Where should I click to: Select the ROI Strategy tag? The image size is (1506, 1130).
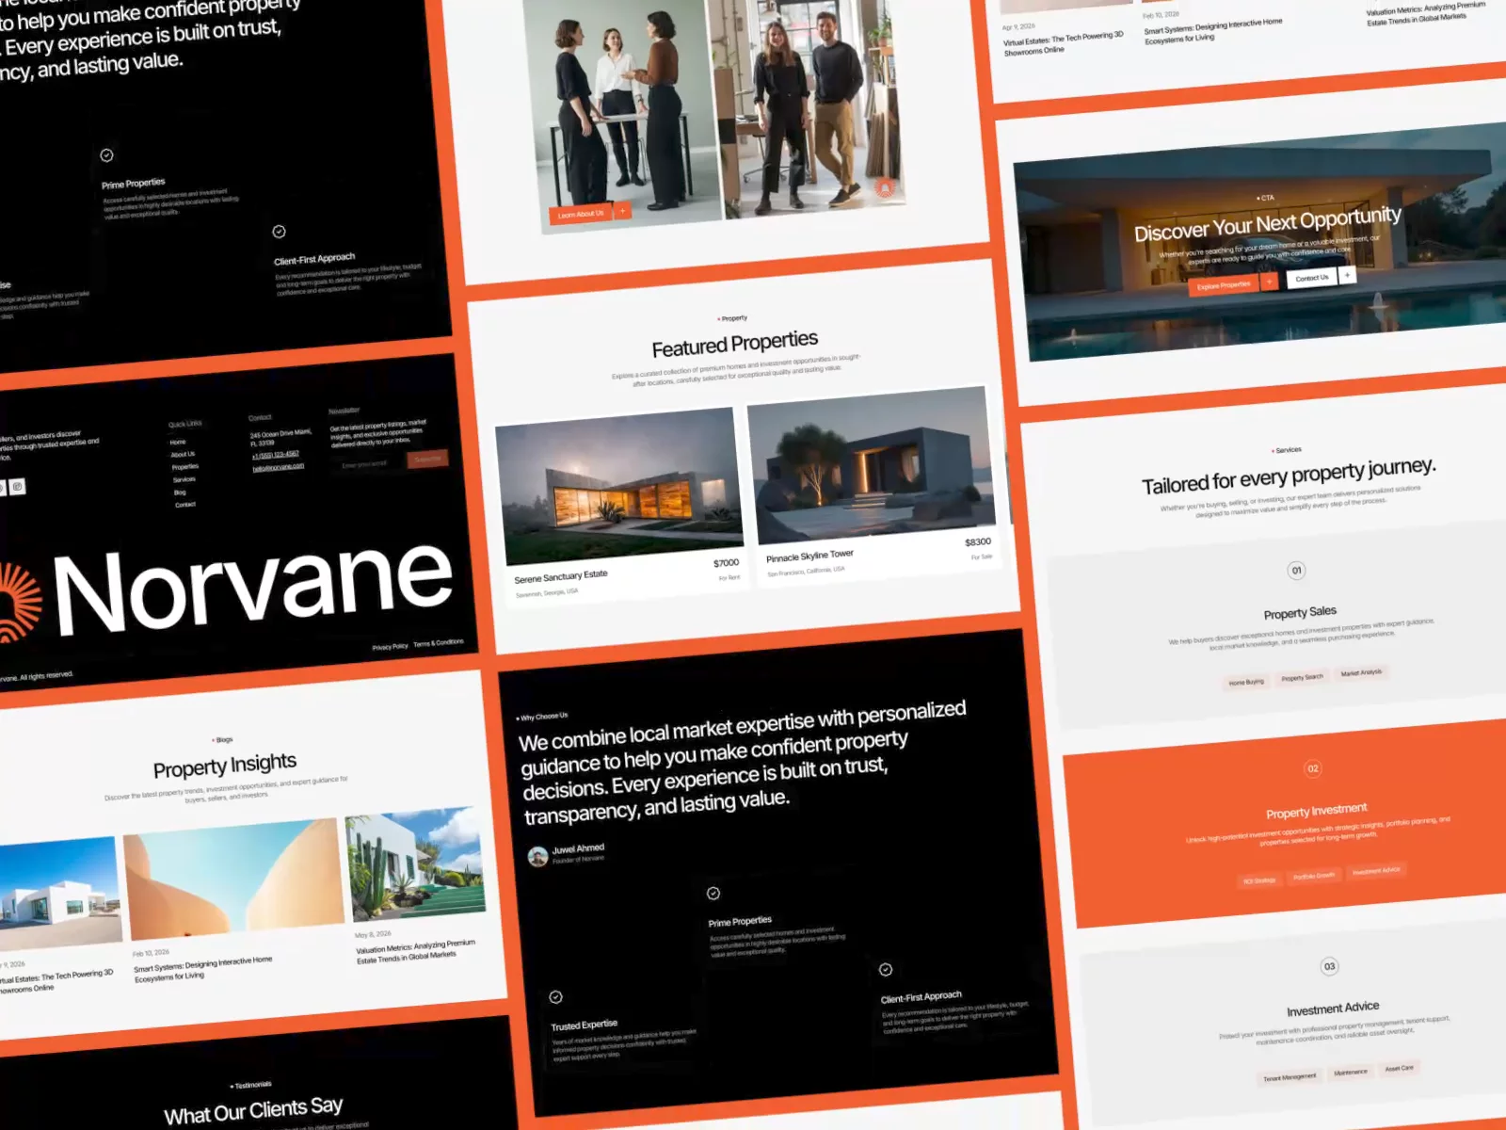[1259, 880]
